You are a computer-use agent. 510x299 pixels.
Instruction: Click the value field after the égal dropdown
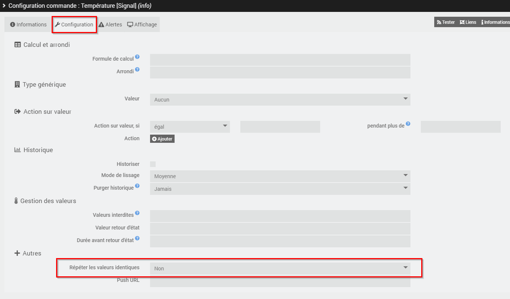tap(280, 126)
